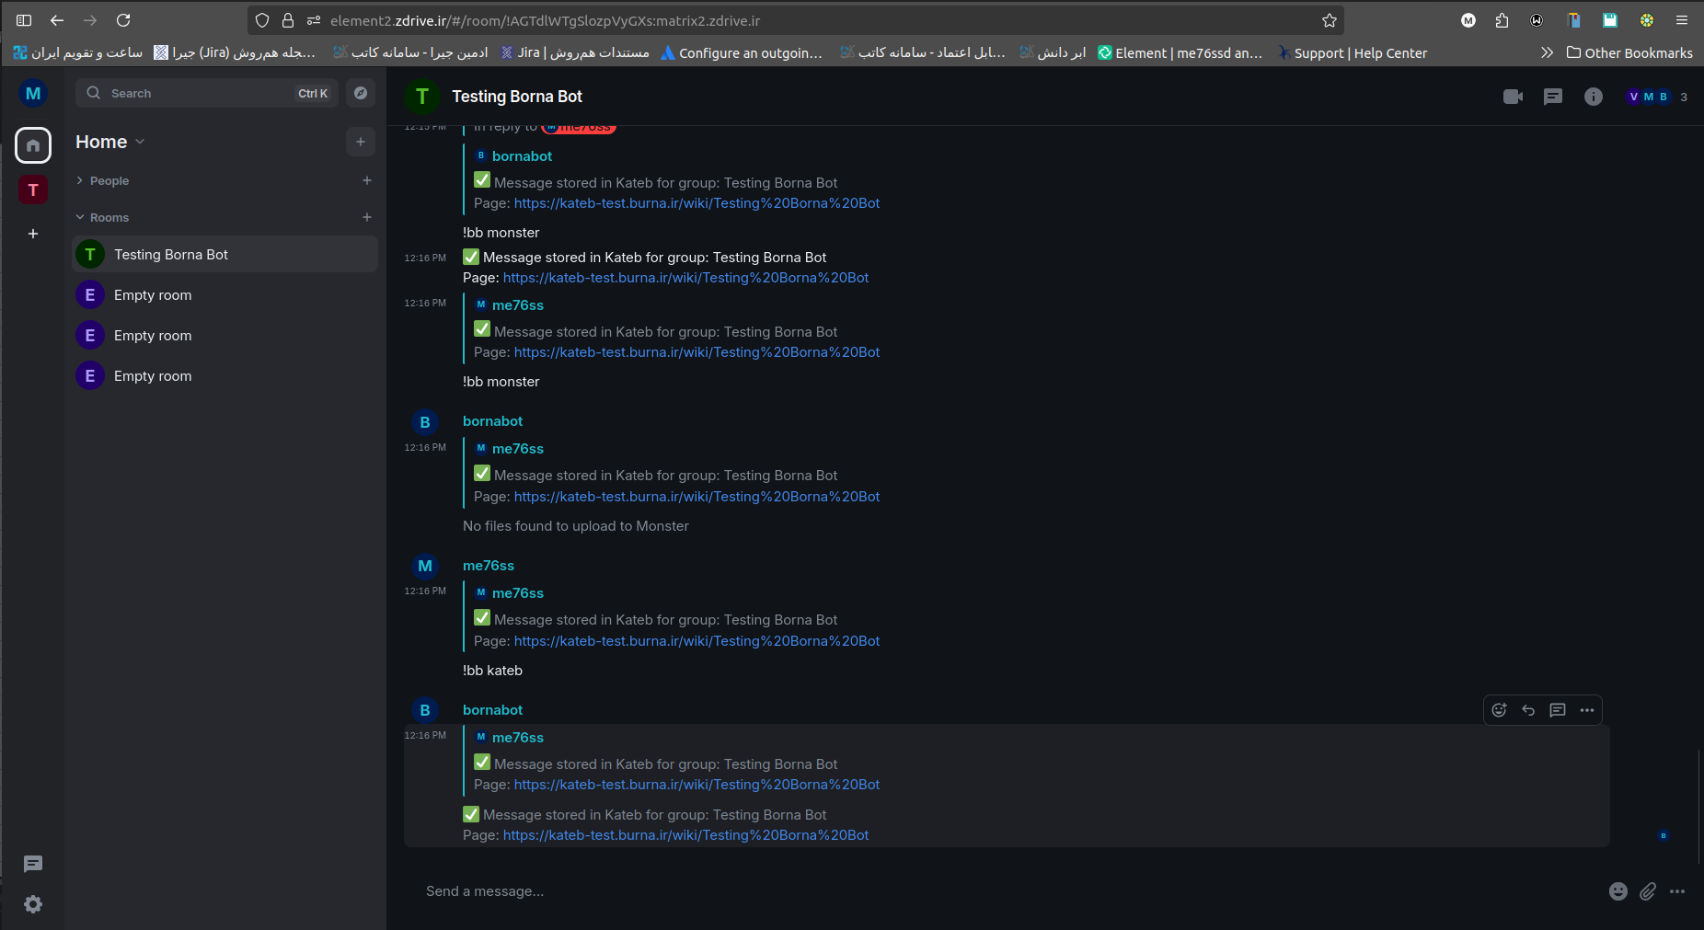Reload the current browser page
This screenshot has width=1704, height=930.
point(123,20)
